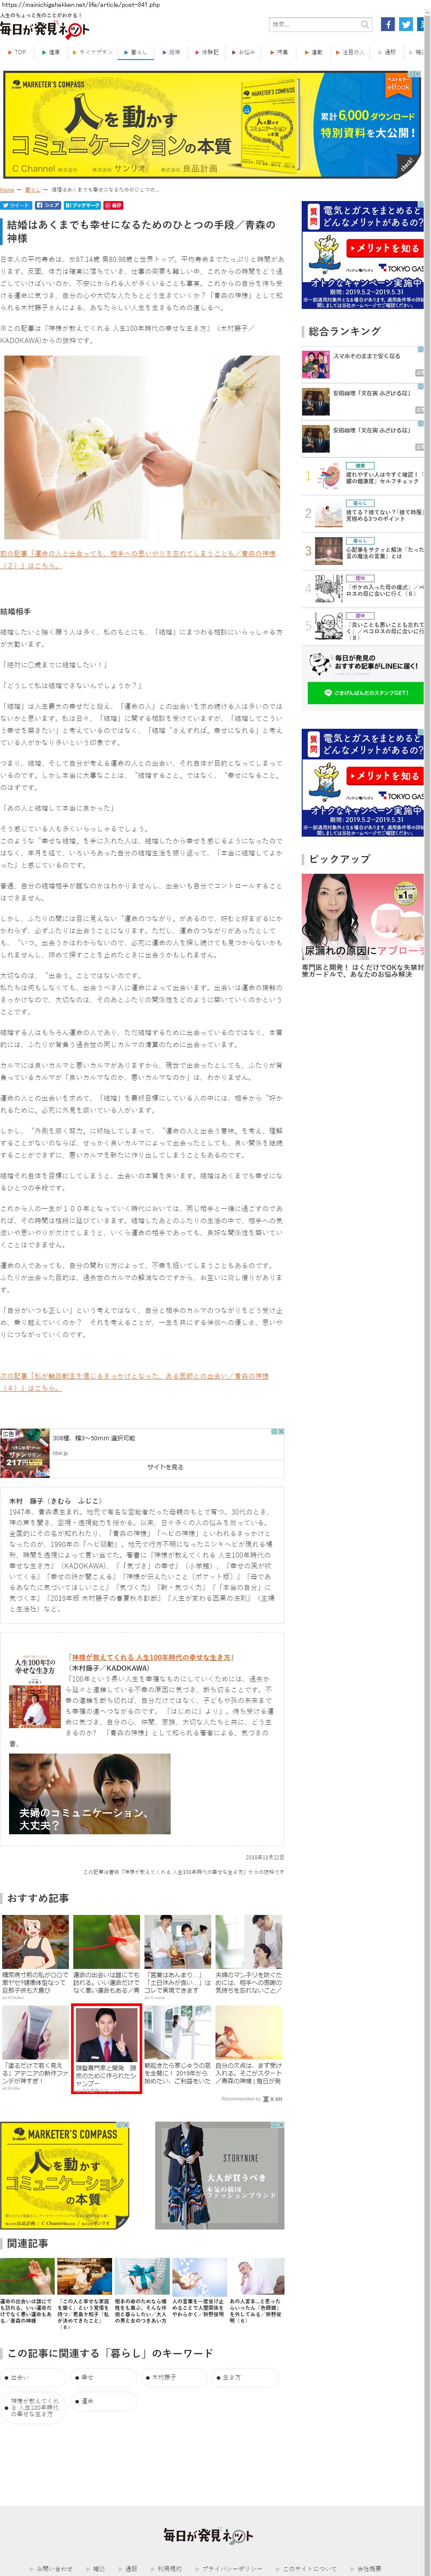The width and height of the screenshot is (431, 2576).
Task: Click the TOKYO GAS ad above 総合ランキング
Action: click(x=362, y=256)
